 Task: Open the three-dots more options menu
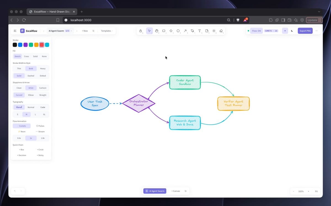[316, 31]
